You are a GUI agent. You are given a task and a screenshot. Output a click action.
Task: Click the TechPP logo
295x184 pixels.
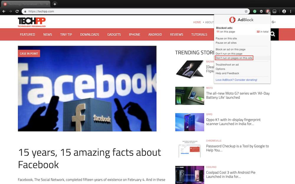point(32,22)
